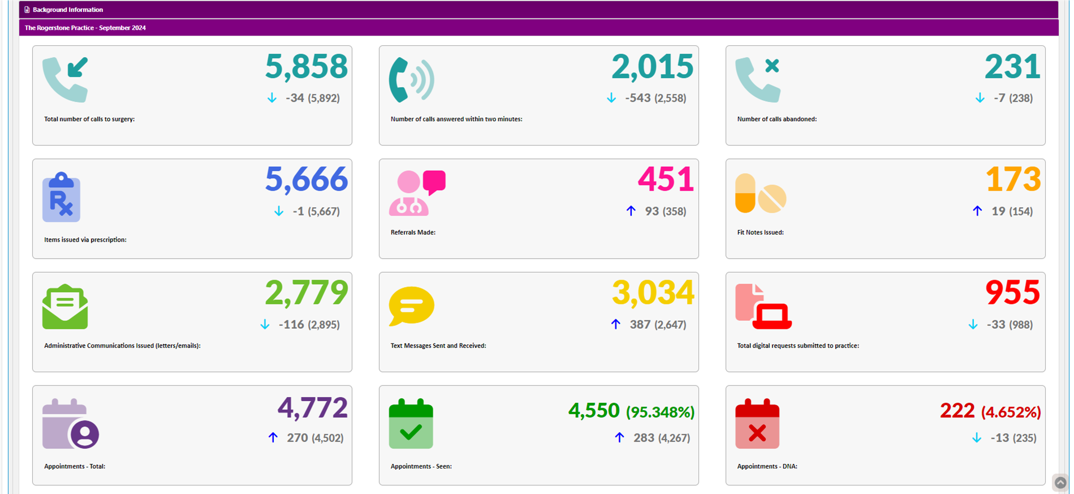Viewport: 1074px width, 494px height.
Task: Click the purple calendar person icon
Action: 71,424
